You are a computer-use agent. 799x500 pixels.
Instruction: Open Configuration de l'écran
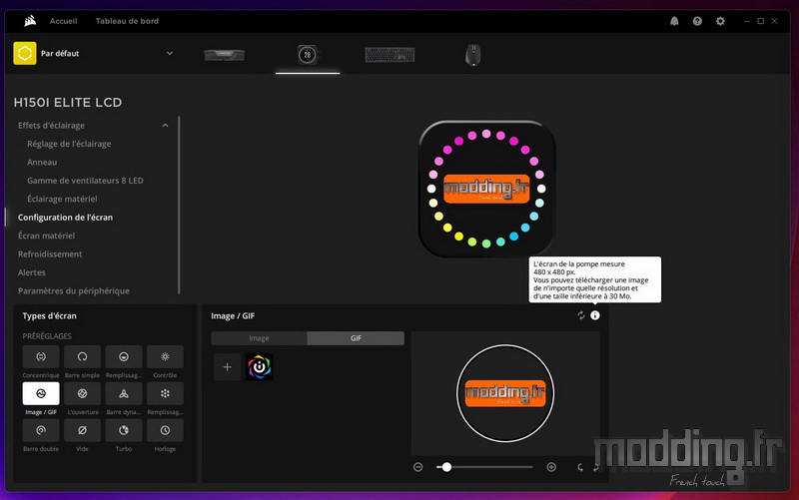click(65, 218)
